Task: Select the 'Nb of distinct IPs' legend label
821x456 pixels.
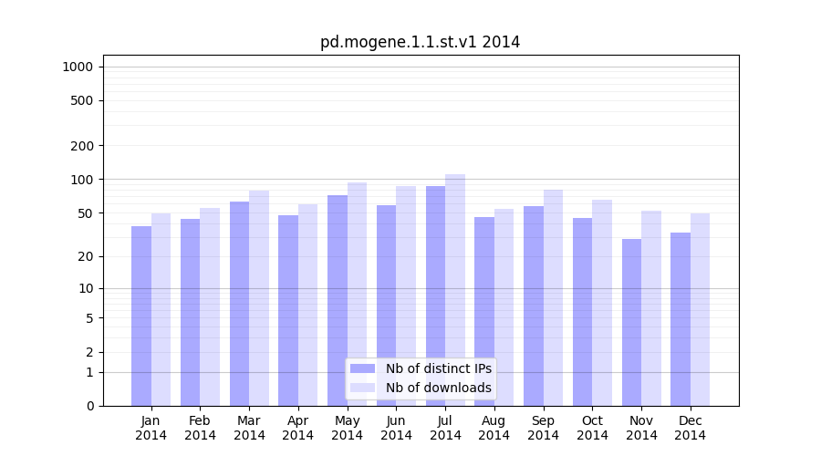Action: click(438, 368)
